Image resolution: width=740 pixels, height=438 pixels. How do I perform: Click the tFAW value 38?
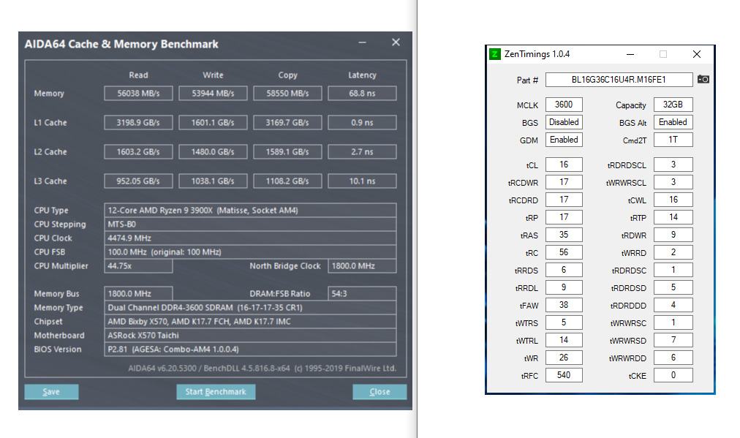(564, 305)
